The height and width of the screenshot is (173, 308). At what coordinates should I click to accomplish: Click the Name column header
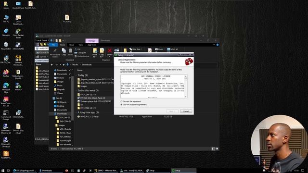point(80,70)
